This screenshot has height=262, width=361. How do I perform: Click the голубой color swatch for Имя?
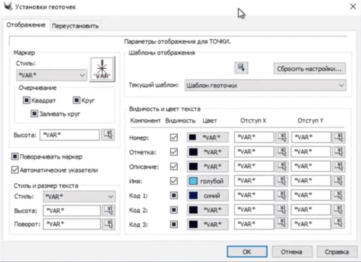pyautogui.click(x=207, y=181)
